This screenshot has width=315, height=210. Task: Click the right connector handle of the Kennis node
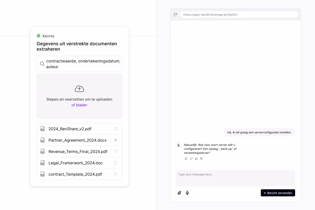[x=131, y=36]
